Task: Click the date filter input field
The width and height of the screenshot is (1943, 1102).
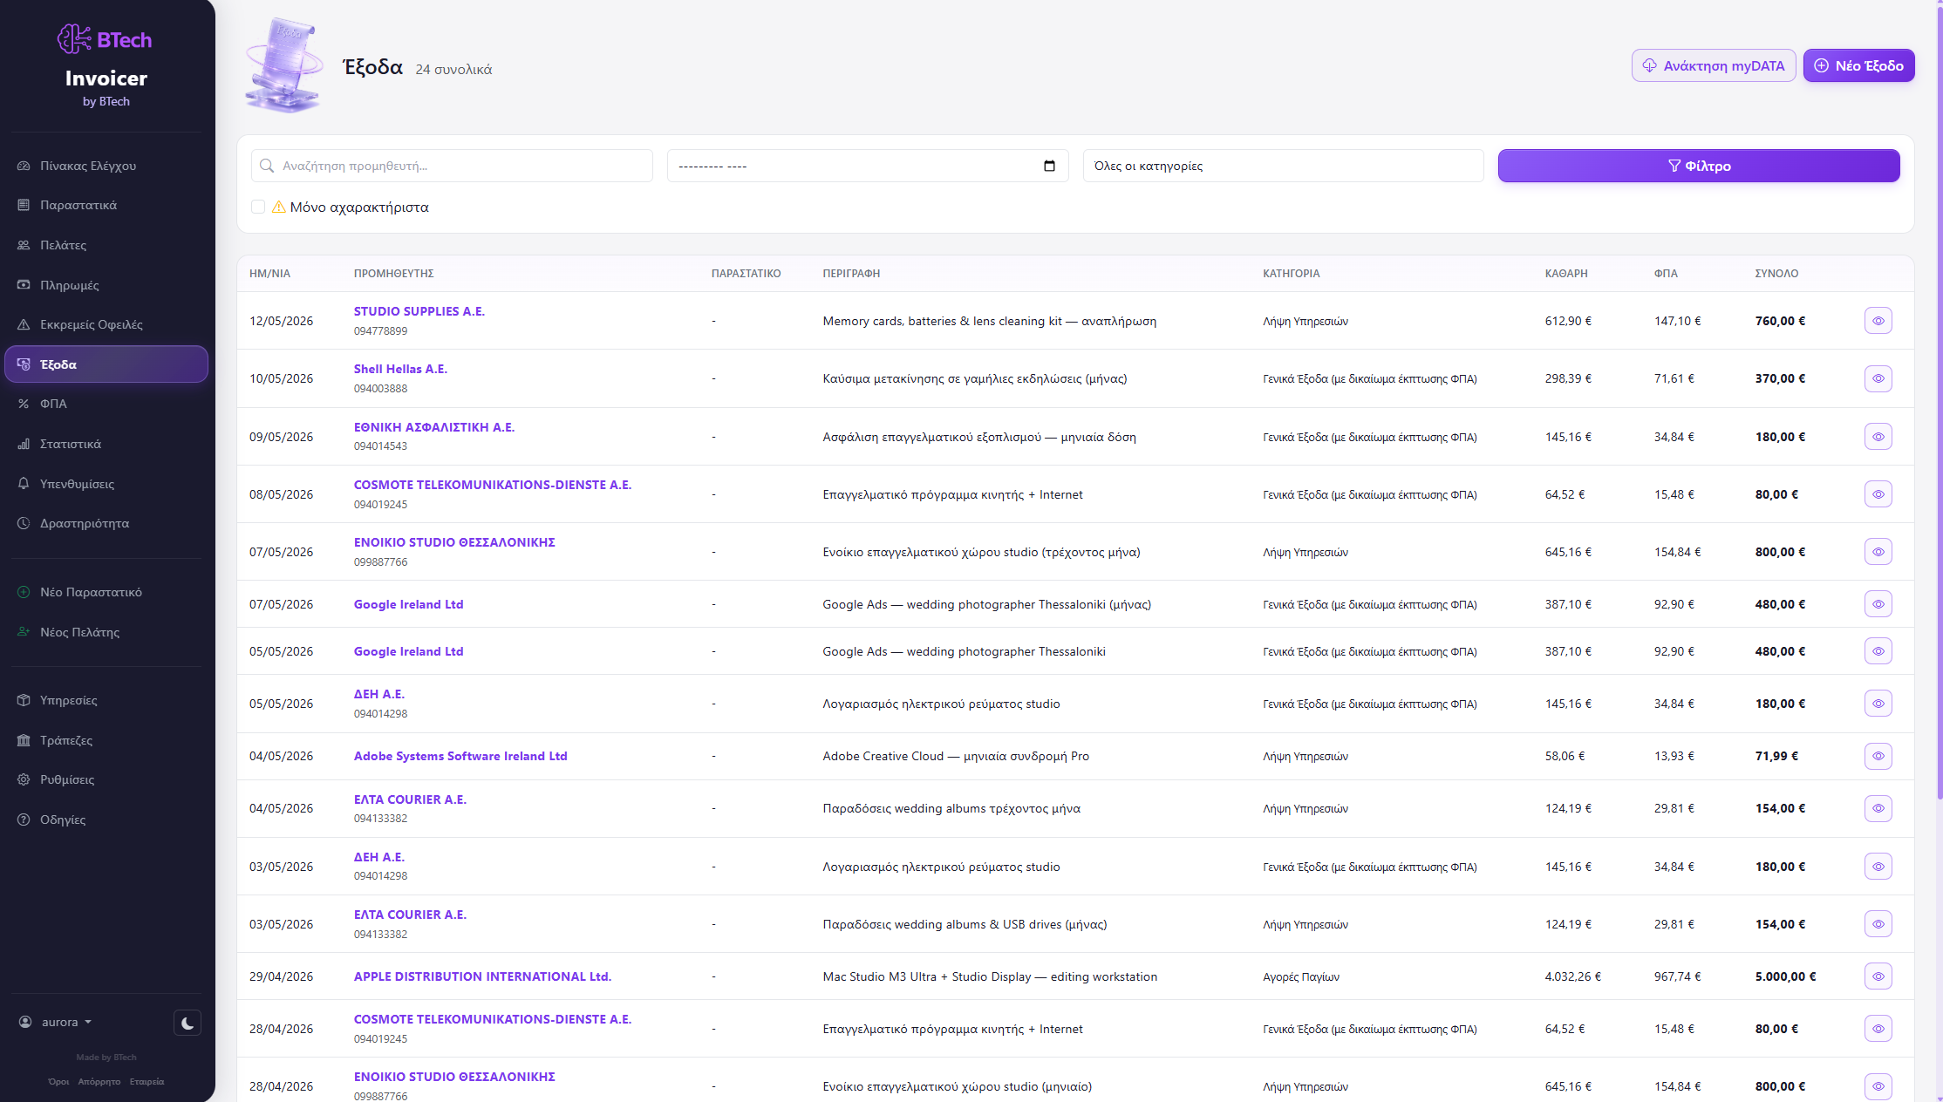Action: pos(868,166)
